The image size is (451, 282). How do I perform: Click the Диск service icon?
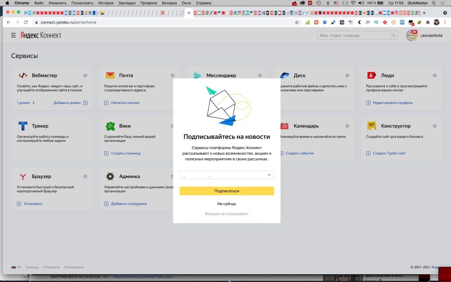click(285, 75)
